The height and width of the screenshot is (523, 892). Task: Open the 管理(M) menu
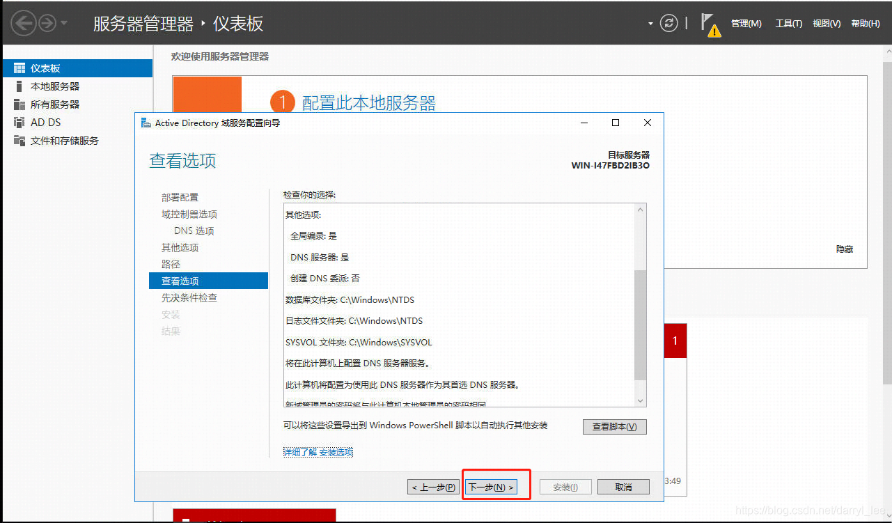coord(746,24)
